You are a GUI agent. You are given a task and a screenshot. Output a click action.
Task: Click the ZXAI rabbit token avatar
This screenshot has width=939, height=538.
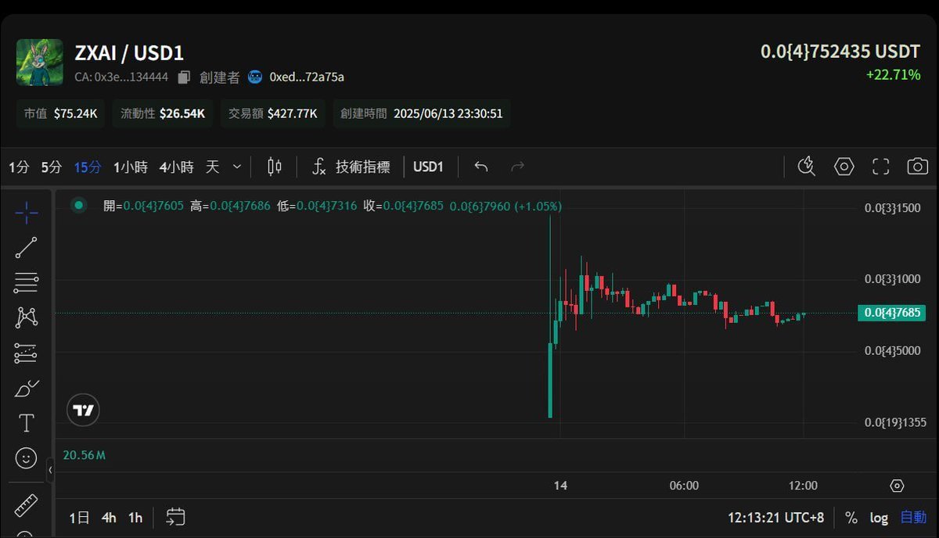click(40, 62)
